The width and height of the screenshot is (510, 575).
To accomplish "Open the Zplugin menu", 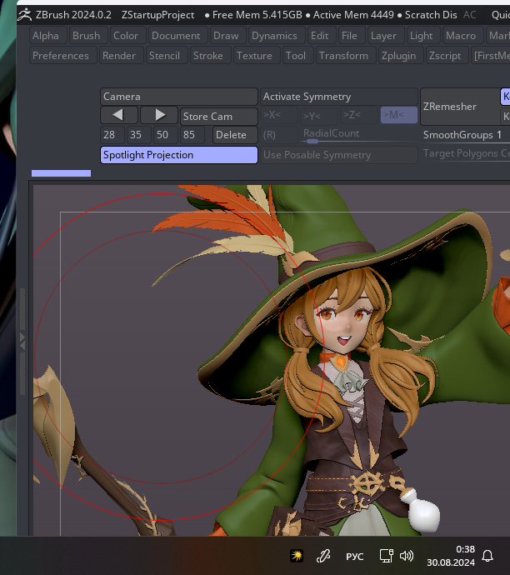I will [399, 55].
